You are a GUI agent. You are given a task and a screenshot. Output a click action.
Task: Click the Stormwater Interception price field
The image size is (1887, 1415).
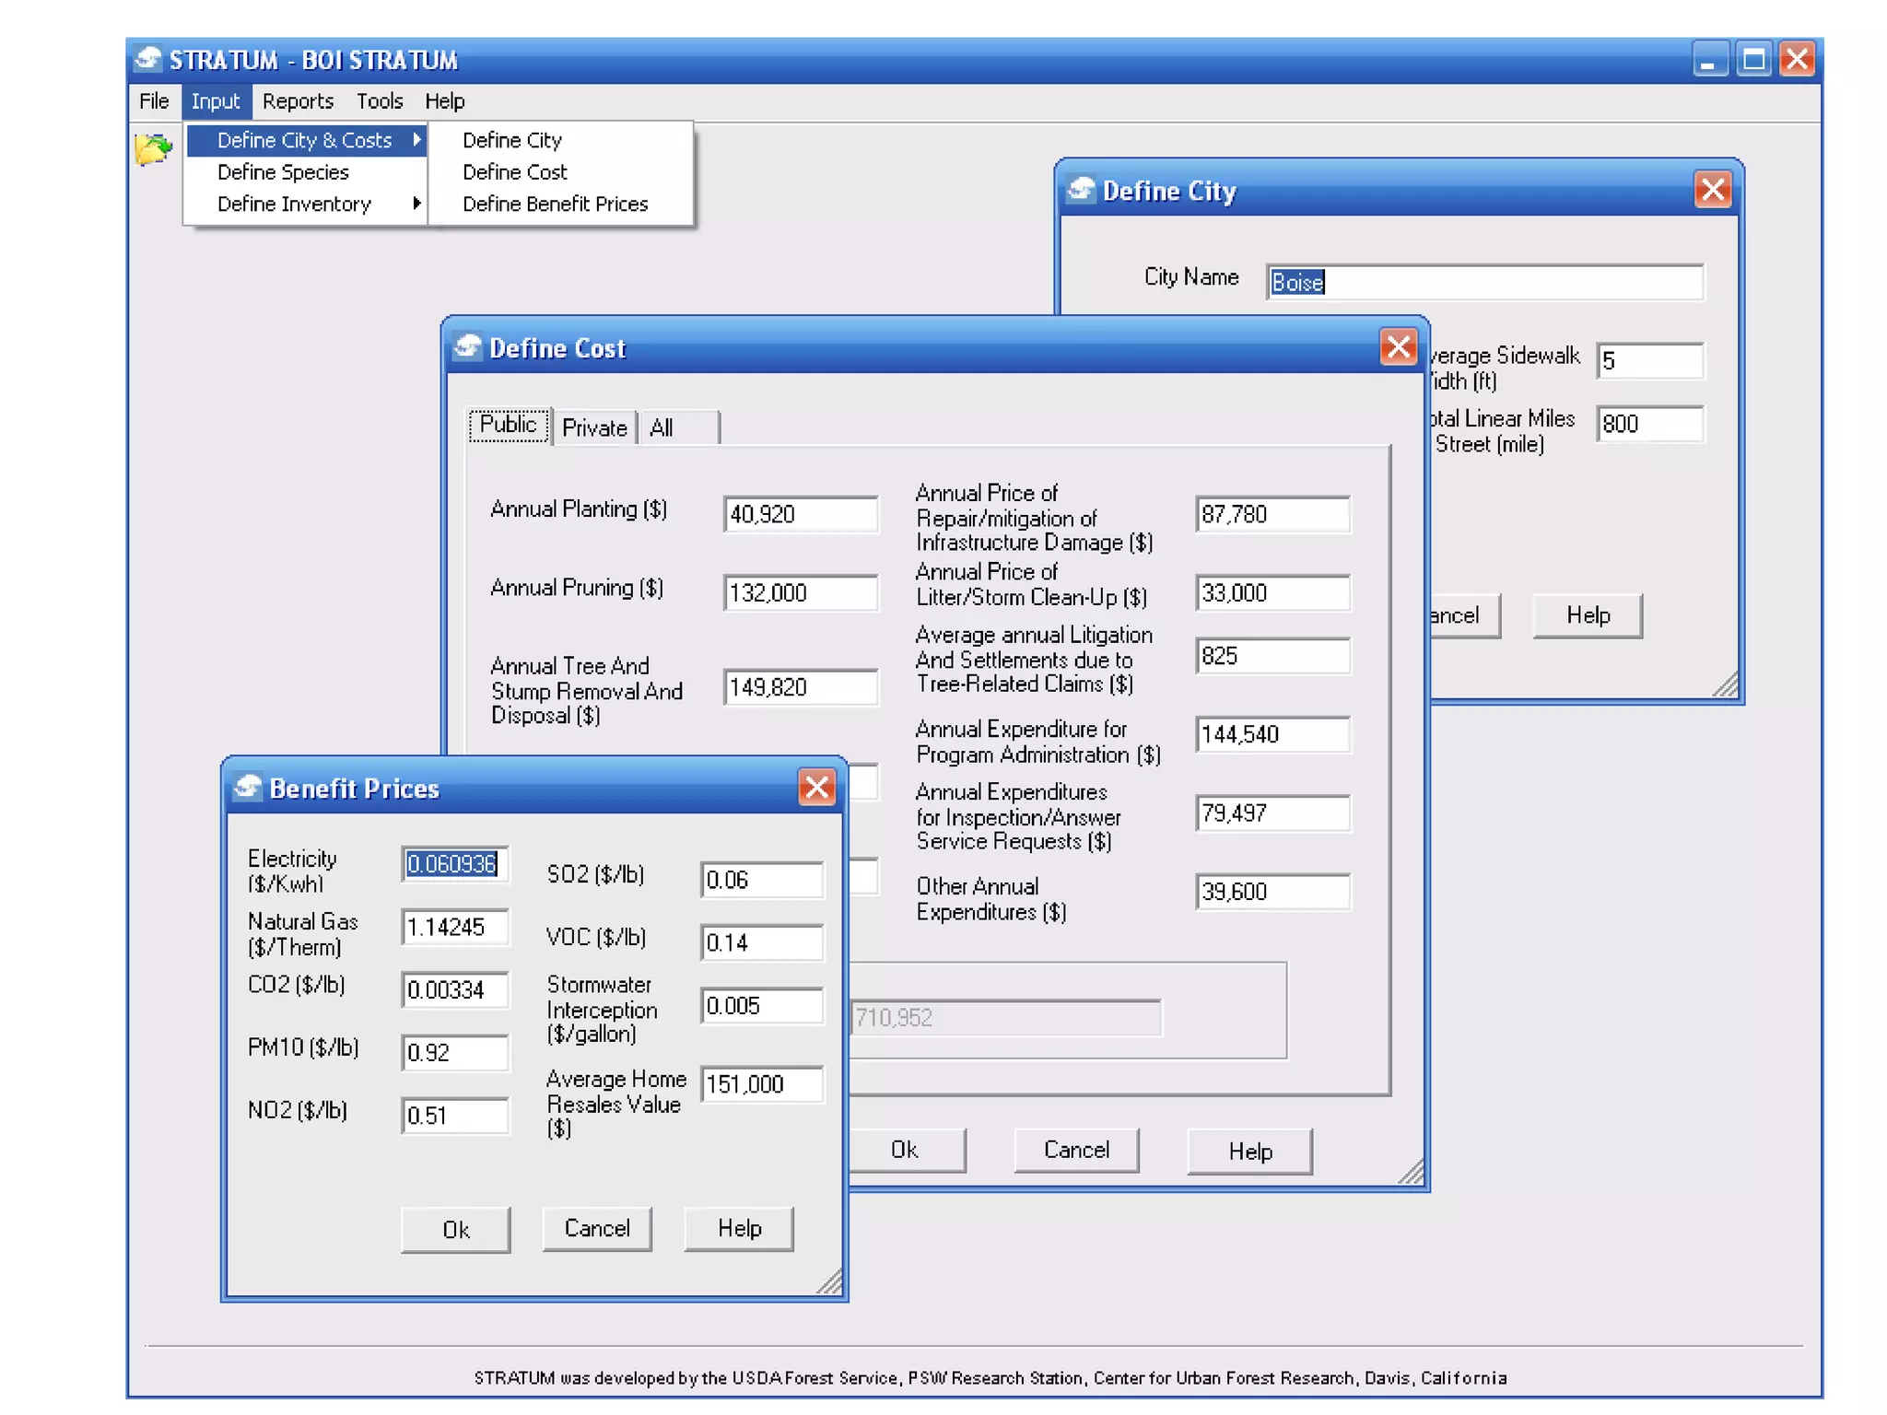tap(760, 1005)
